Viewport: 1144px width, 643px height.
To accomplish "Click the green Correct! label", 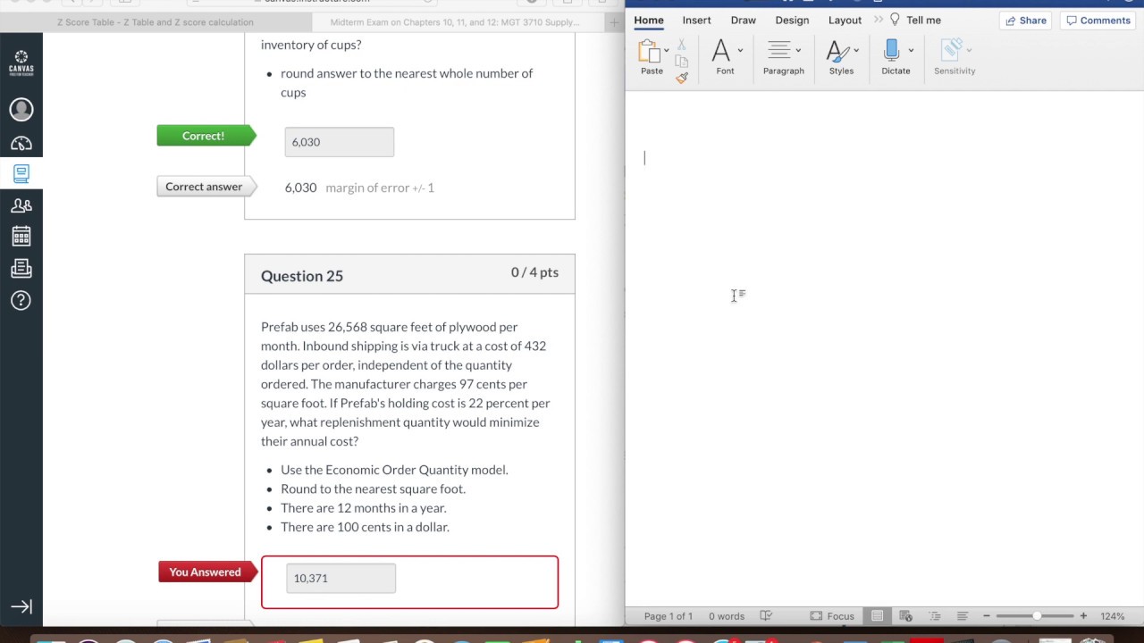I will [x=206, y=136].
